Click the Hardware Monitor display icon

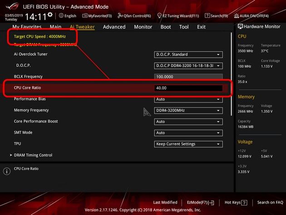click(240, 26)
